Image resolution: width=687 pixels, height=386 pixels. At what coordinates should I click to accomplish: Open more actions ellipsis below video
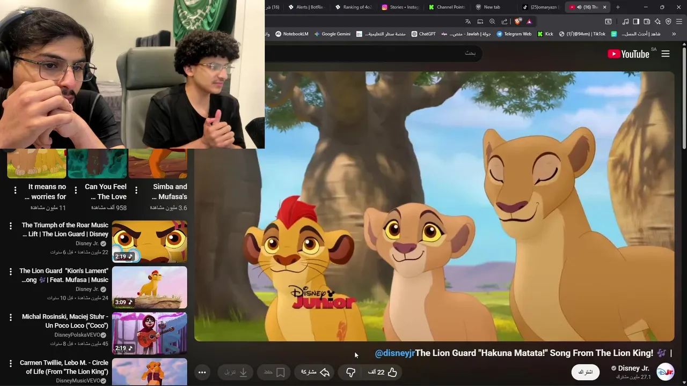[202, 372]
